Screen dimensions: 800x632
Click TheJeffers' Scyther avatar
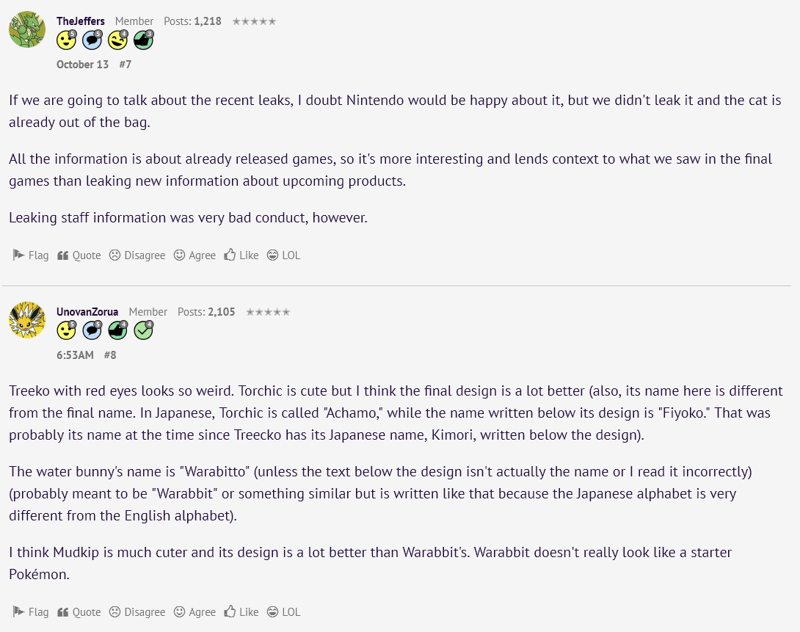point(27,29)
